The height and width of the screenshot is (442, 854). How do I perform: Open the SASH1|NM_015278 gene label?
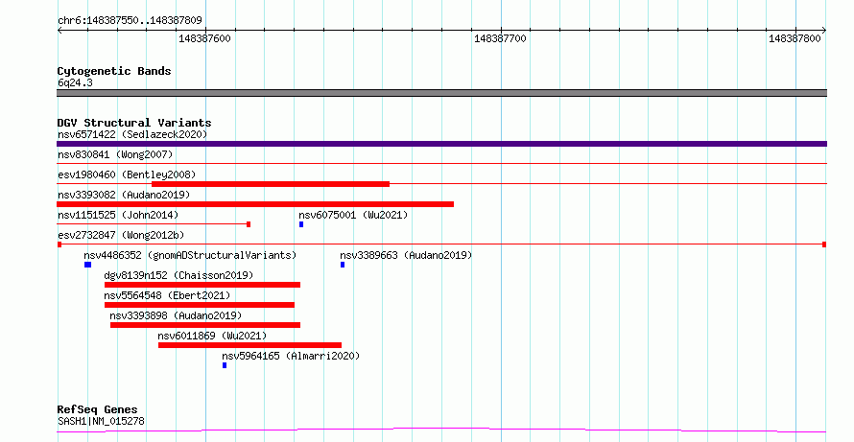101,421
